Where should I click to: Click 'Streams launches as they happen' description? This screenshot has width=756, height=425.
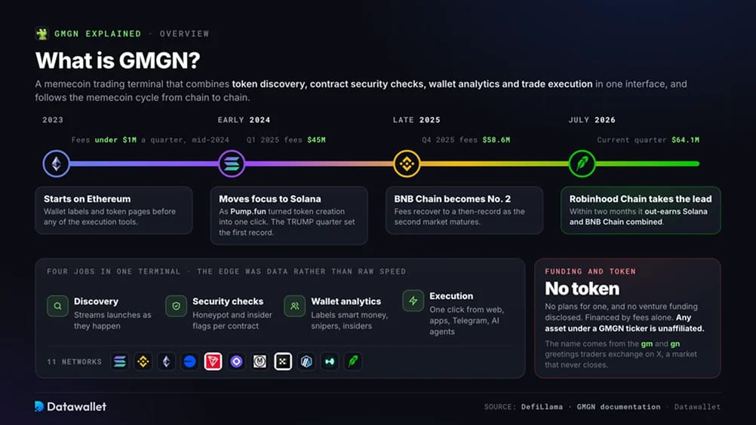click(112, 320)
